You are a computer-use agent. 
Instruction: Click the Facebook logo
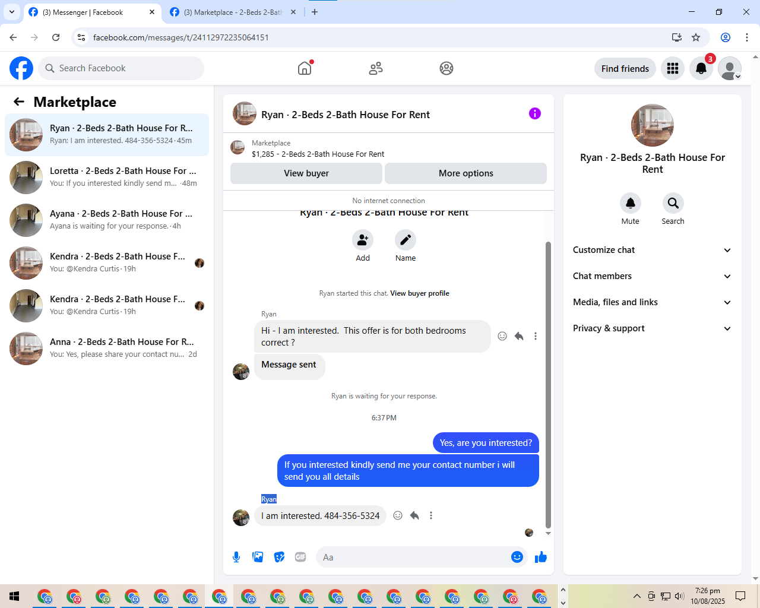point(21,68)
